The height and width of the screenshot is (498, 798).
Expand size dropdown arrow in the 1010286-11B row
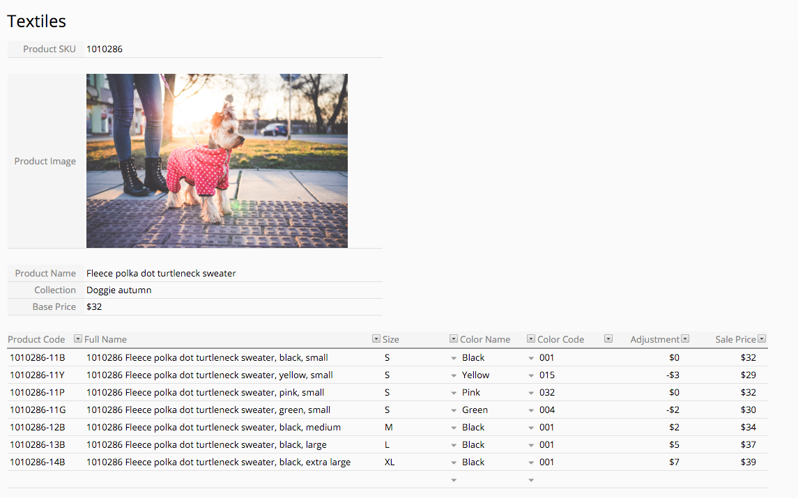point(454,358)
